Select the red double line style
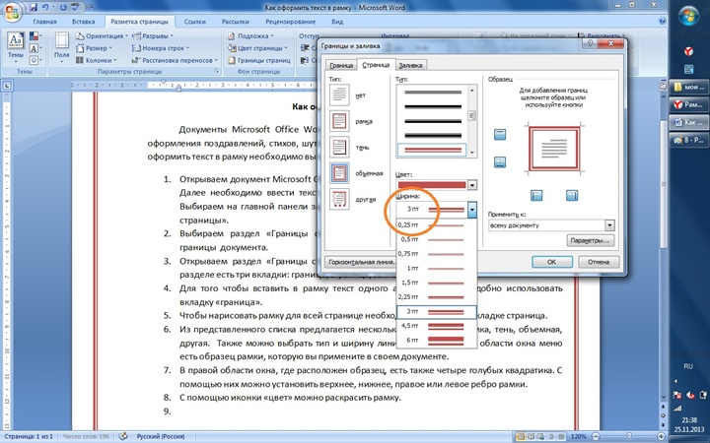710x443 pixels. point(432,150)
